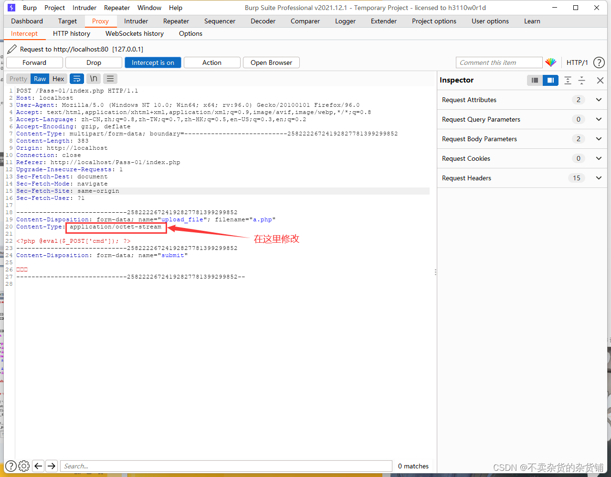Select the Intercept sub-tab
The width and height of the screenshot is (611, 477).
pos(24,33)
